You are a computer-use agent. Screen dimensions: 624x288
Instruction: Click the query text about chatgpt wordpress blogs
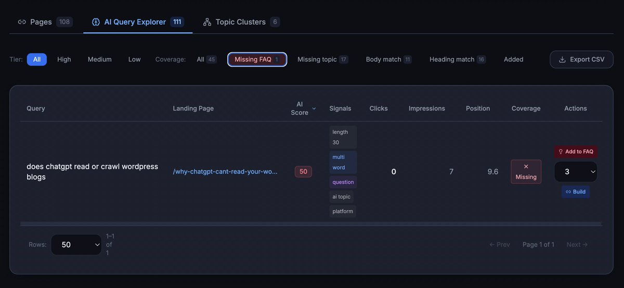pyautogui.click(x=92, y=172)
